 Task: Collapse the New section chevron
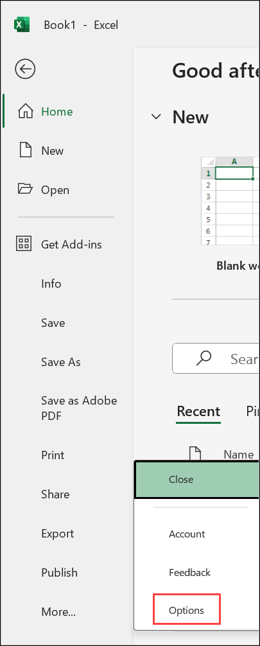point(156,117)
